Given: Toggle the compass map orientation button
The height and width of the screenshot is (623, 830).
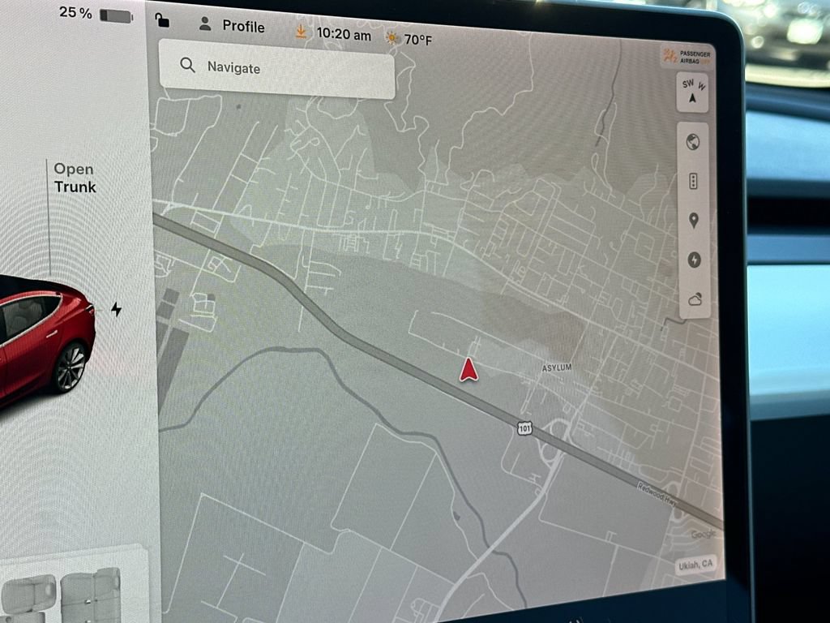Looking at the screenshot, I should (692, 92).
